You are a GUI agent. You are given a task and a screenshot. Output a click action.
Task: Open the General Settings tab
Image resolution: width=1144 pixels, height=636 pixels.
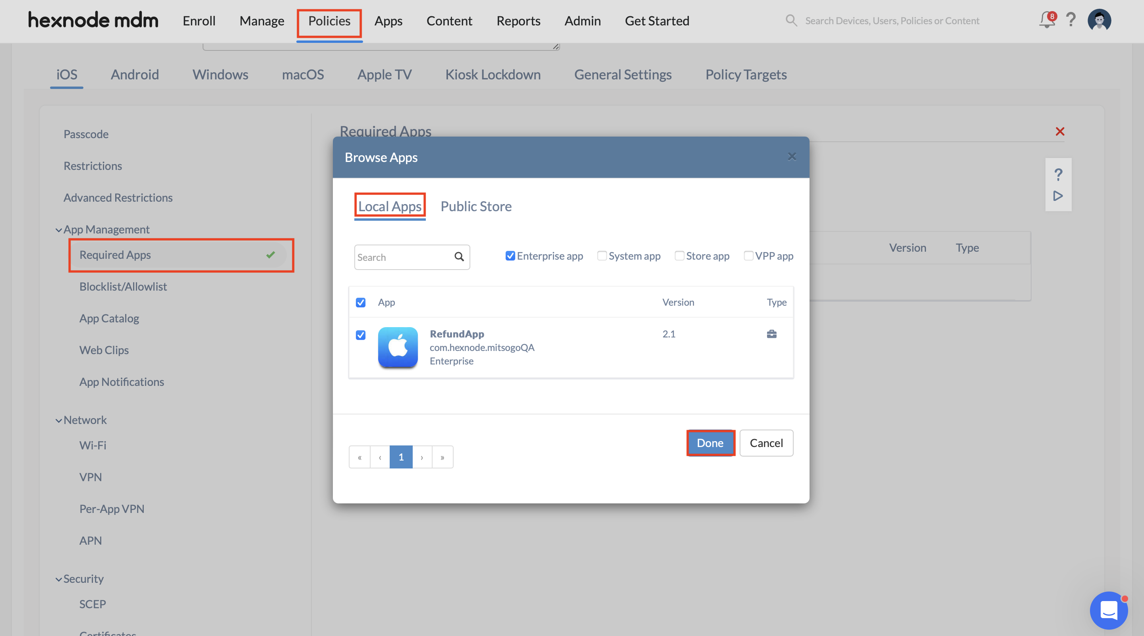(622, 74)
